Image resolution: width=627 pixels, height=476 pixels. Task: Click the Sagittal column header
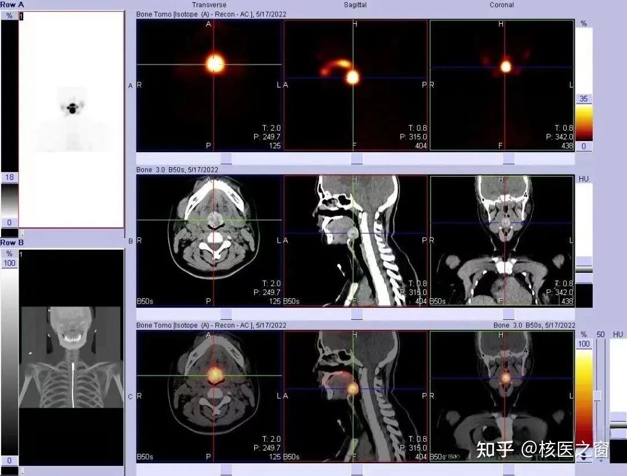pos(355,5)
